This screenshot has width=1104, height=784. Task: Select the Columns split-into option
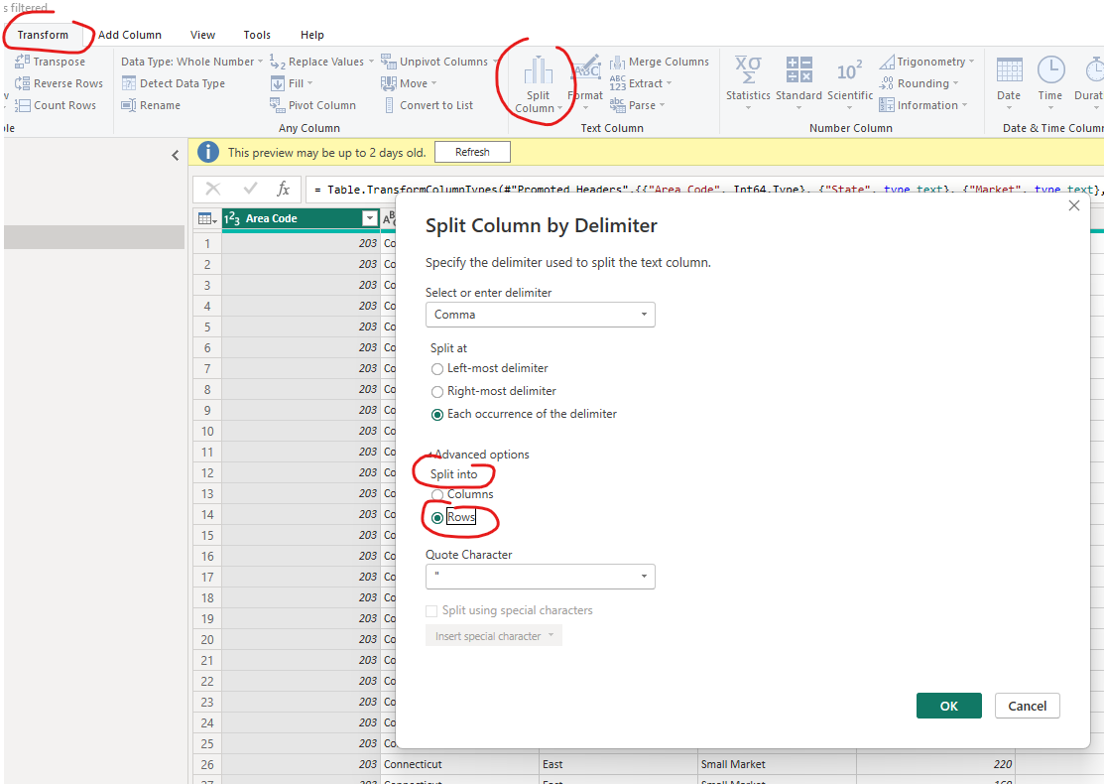(x=437, y=495)
